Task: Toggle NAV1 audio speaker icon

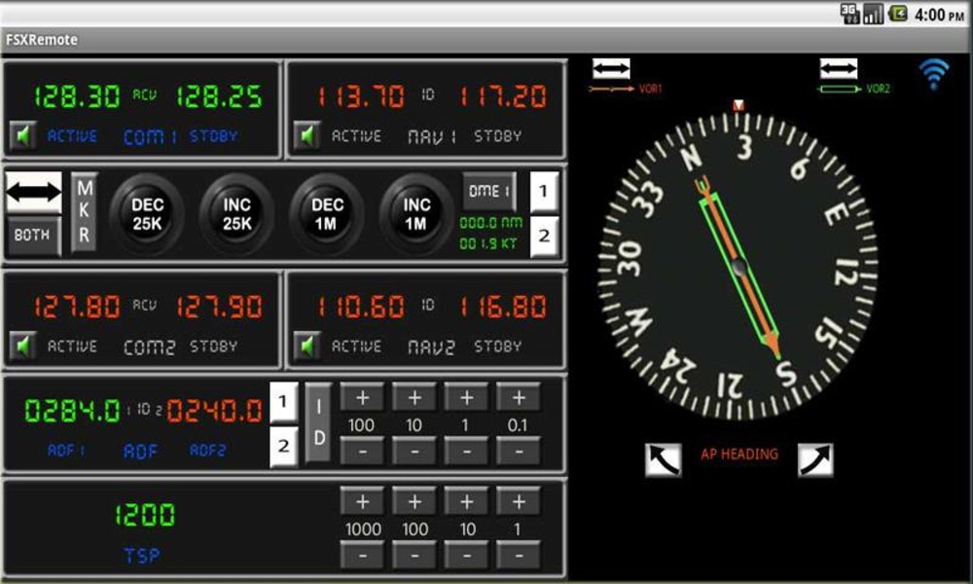Action: [307, 135]
